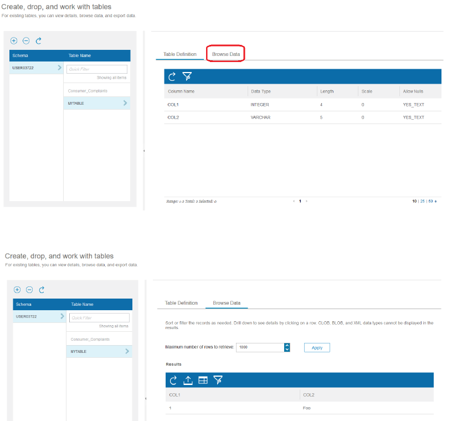Click the export data upload icon in Results toolbar
Image resolution: width=452 pixels, height=421 pixels.
[x=188, y=381]
